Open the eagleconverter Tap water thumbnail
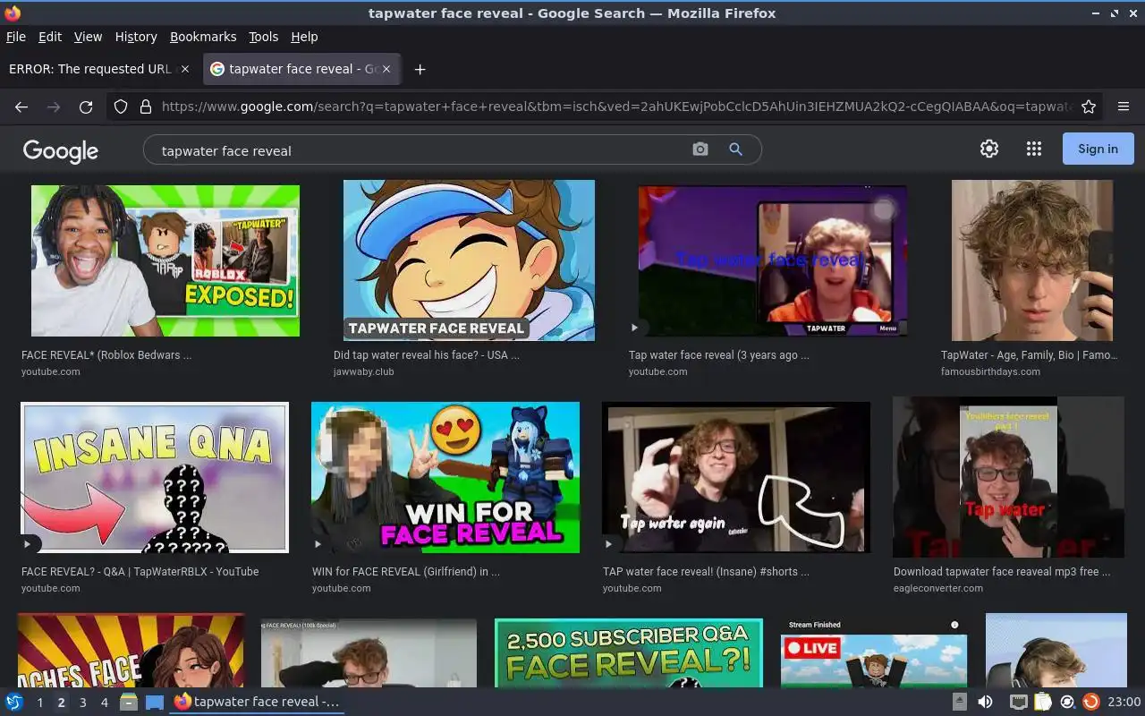This screenshot has width=1145, height=716. point(1008,477)
